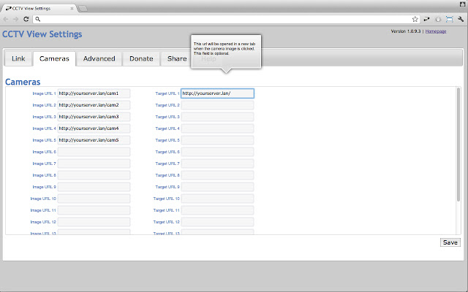Click the blue screen capture extension icon
Screen dimensions: 468x292
click(x=449, y=19)
